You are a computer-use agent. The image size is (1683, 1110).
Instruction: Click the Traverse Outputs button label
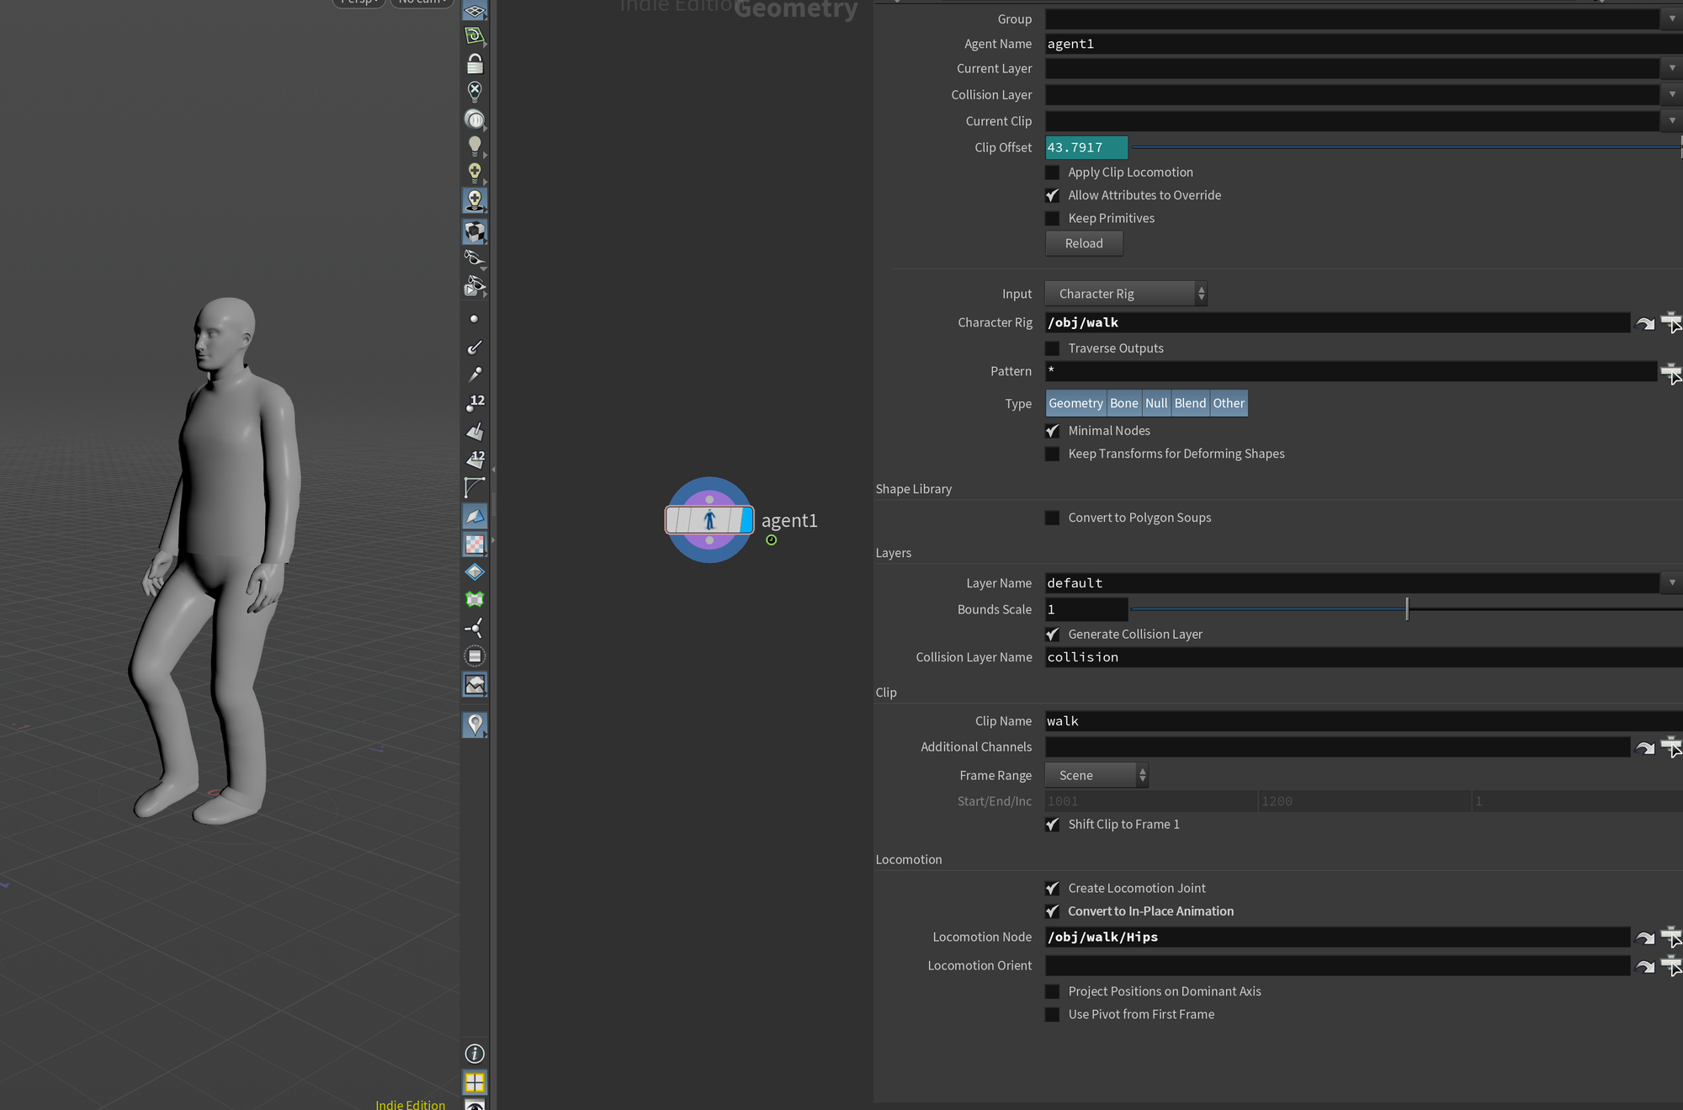[x=1115, y=347]
